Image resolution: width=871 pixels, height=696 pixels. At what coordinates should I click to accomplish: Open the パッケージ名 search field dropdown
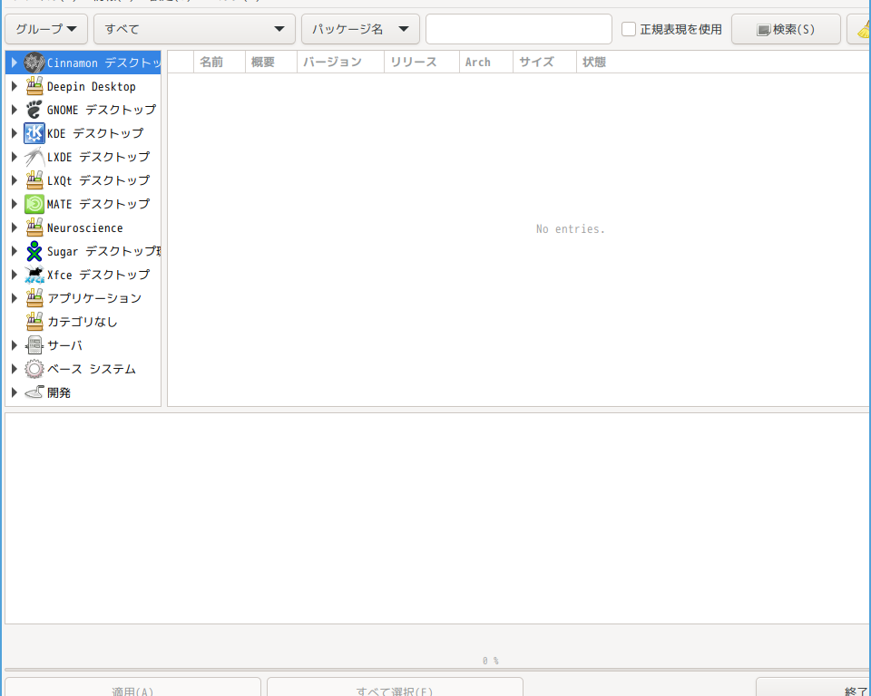(360, 29)
